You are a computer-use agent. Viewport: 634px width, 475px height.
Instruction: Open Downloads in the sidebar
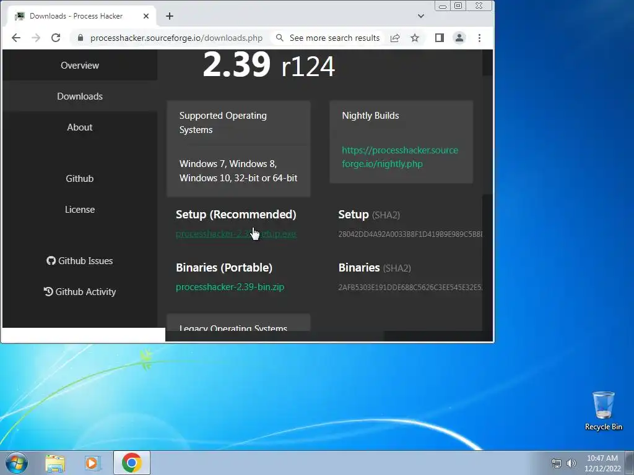tap(80, 96)
